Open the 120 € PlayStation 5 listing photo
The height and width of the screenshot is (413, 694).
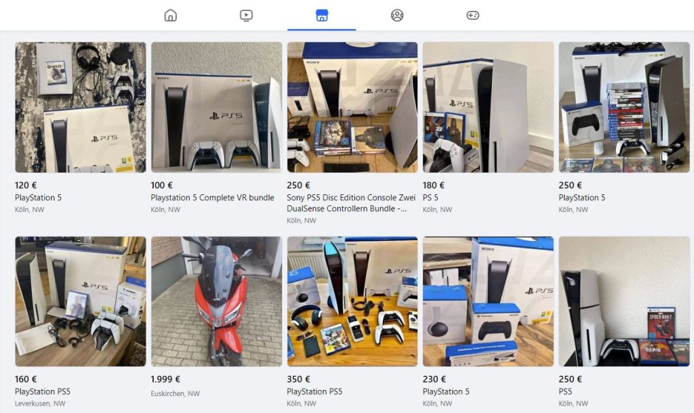[x=81, y=107]
